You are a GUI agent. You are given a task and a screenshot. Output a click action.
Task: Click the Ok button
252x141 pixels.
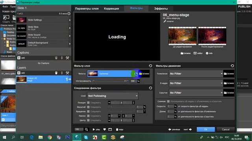point(206,130)
